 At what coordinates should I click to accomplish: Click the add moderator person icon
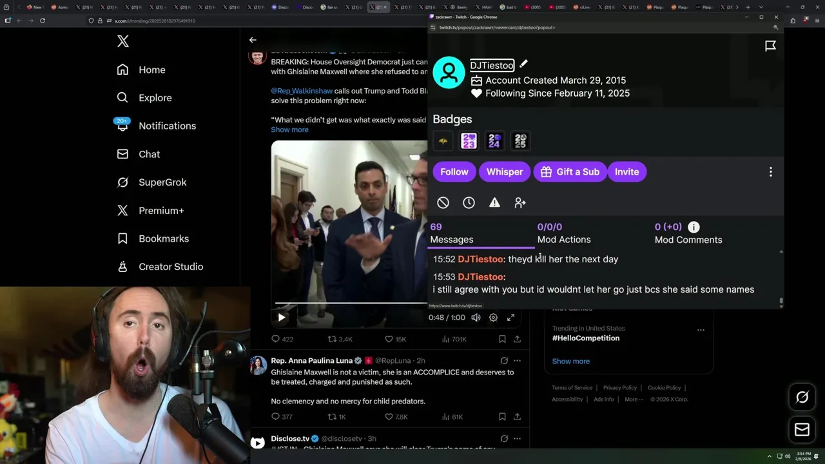coord(520,203)
